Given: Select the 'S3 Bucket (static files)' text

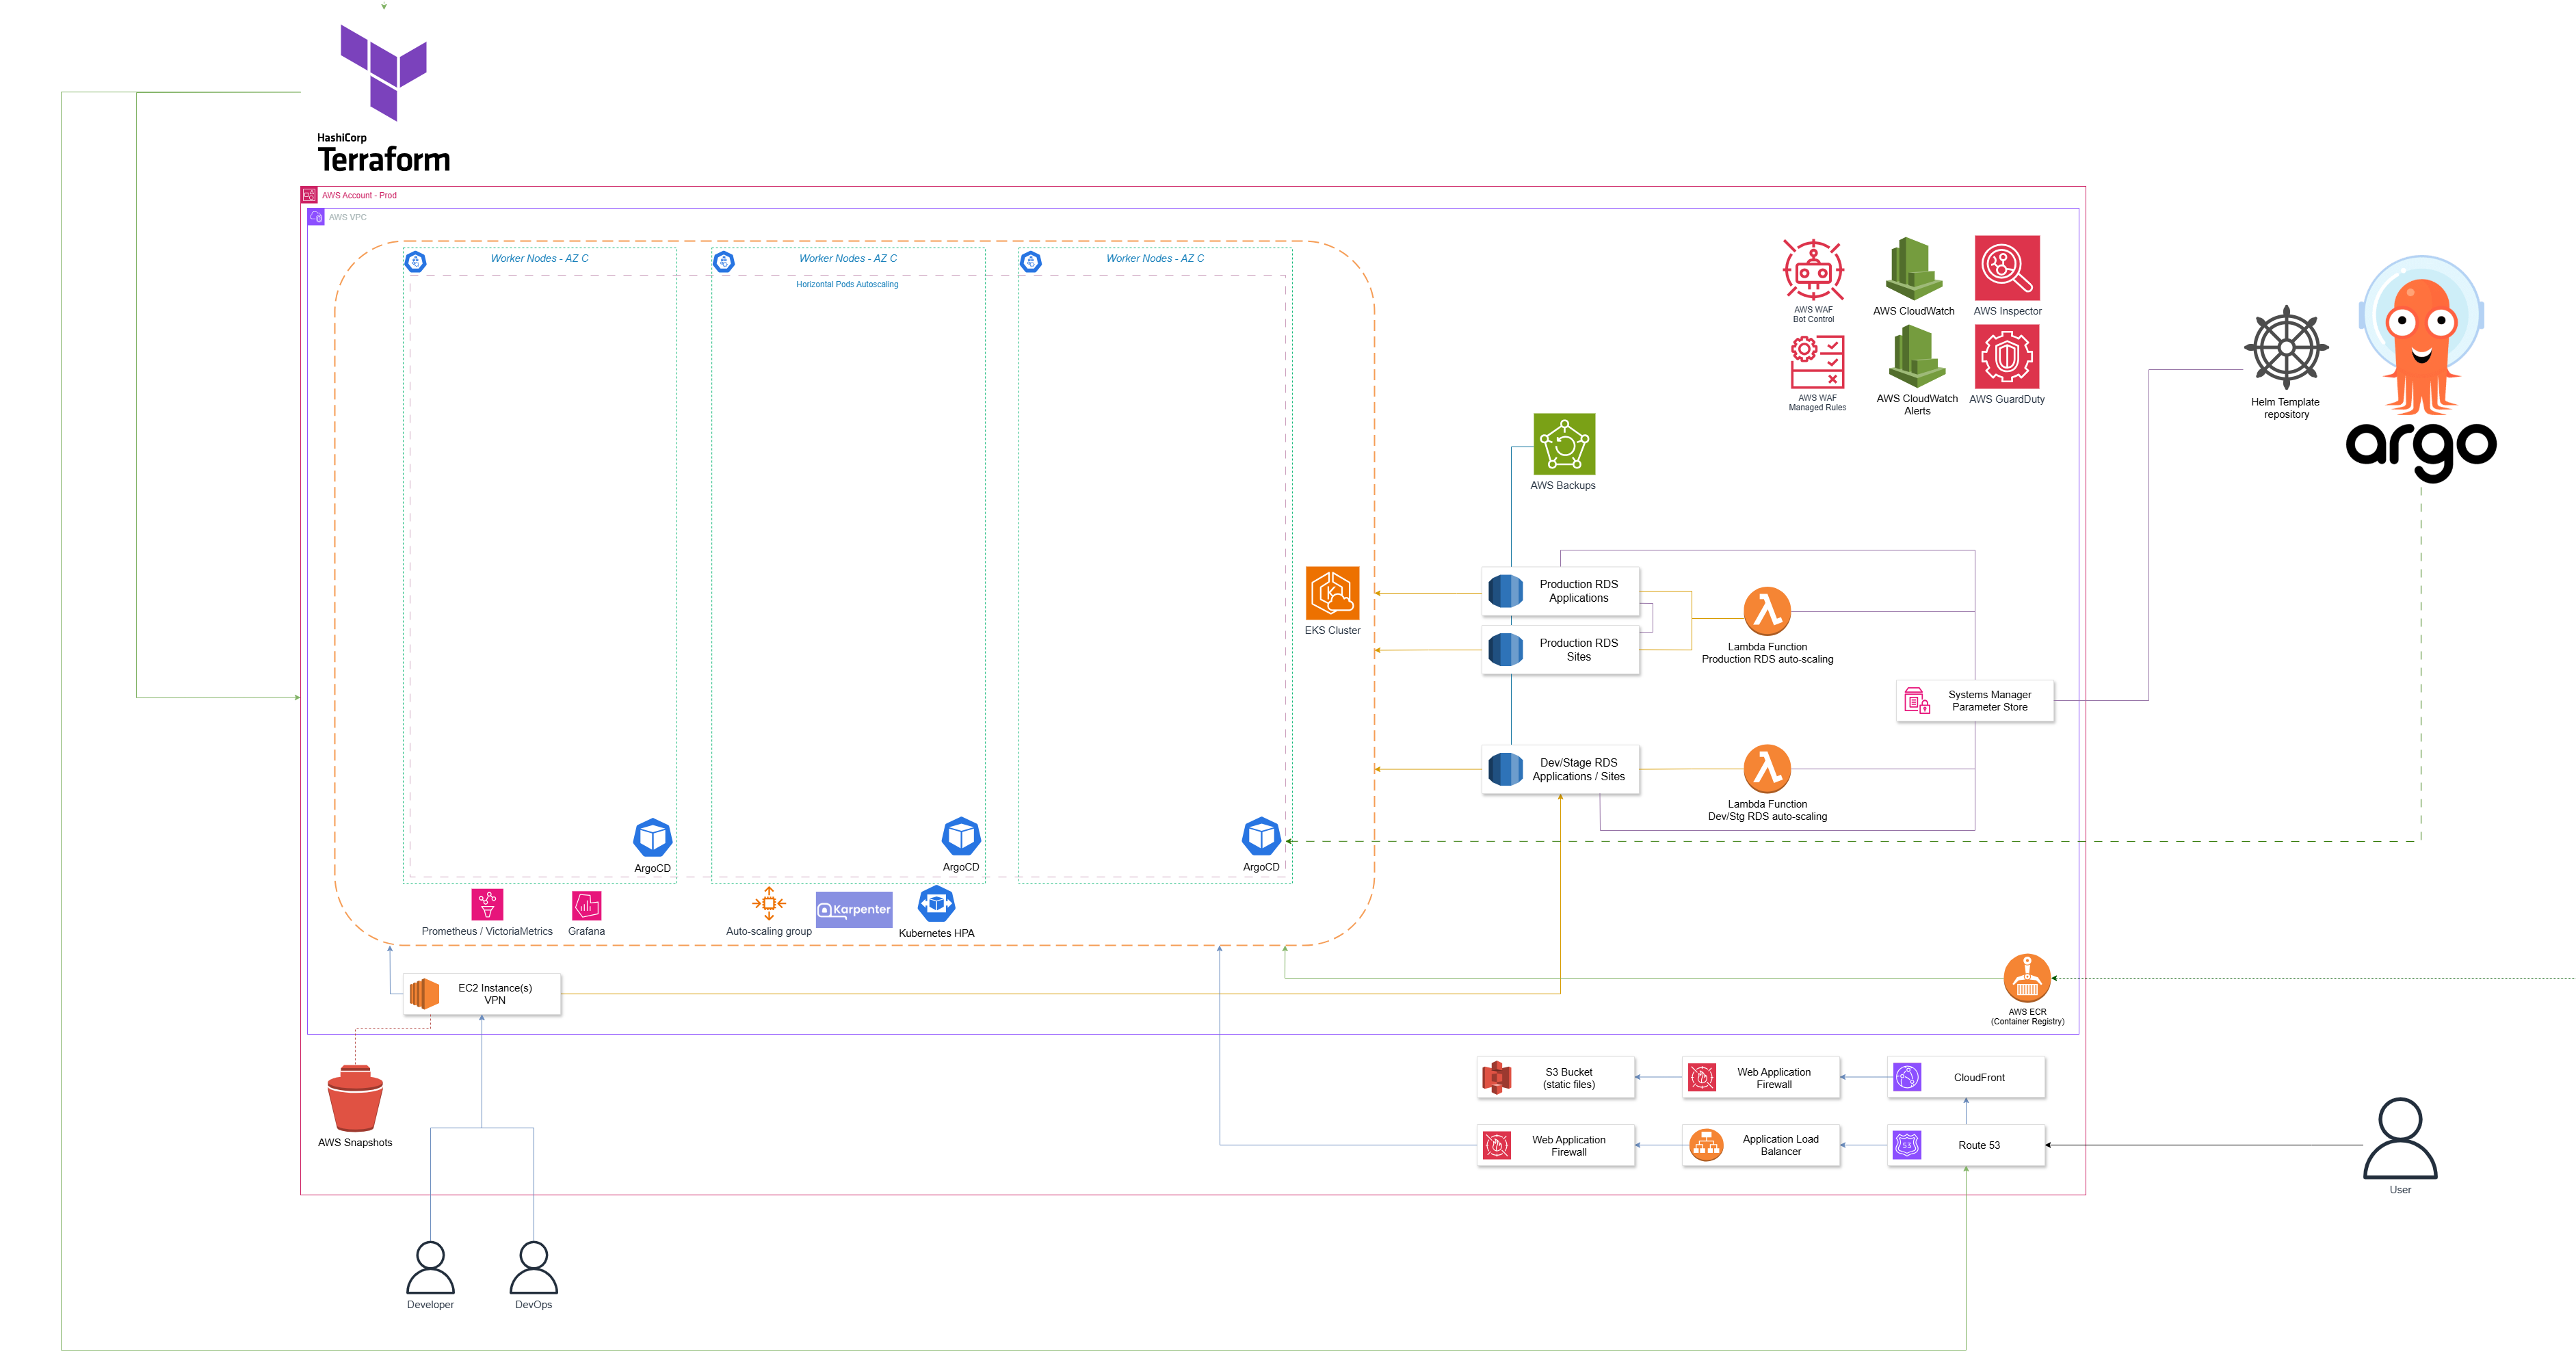Looking at the screenshot, I should (1569, 1078).
